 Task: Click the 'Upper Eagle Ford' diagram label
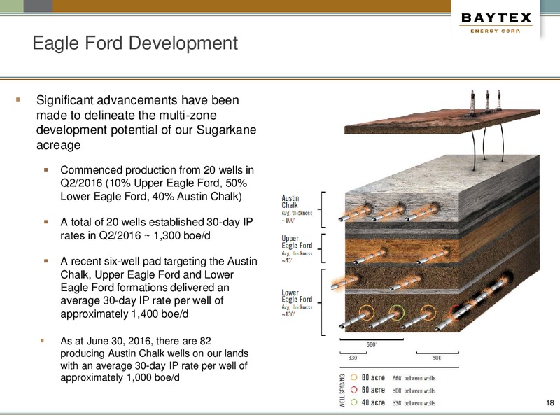pyautogui.click(x=297, y=241)
